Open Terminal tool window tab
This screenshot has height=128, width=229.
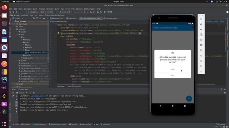pos(73,124)
